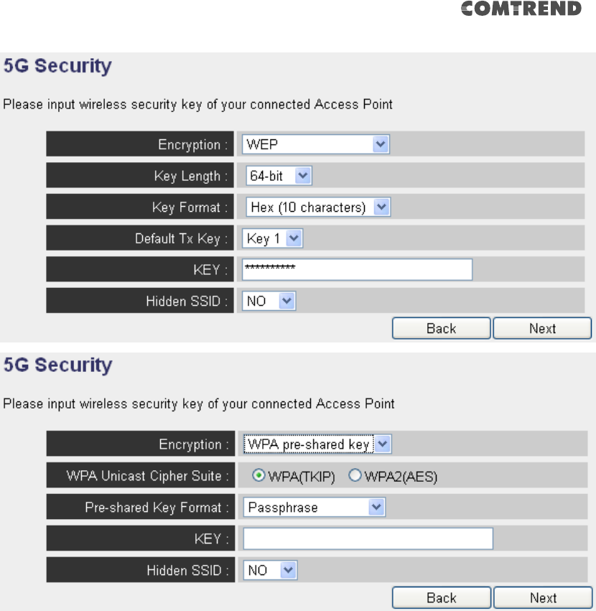
Task: Open Hidden SSID dropdown in WEP section
Action: (269, 301)
